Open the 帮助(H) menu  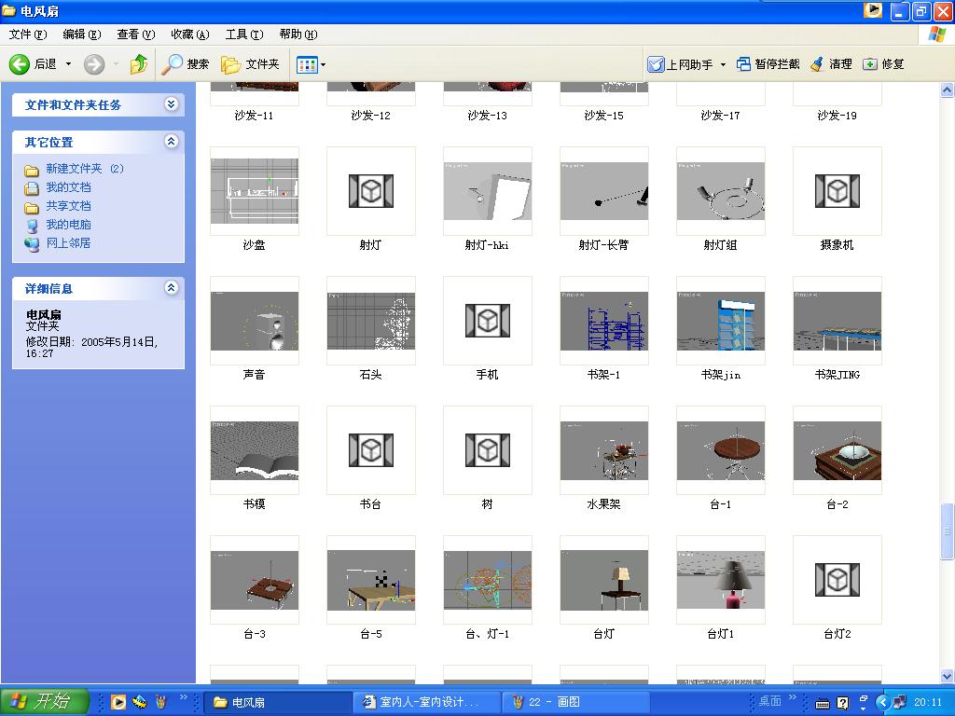(298, 34)
